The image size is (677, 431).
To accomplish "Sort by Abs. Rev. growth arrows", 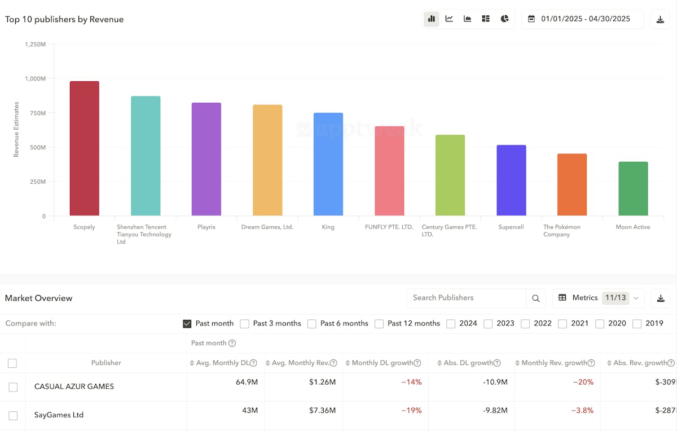I will coord(609,363).
